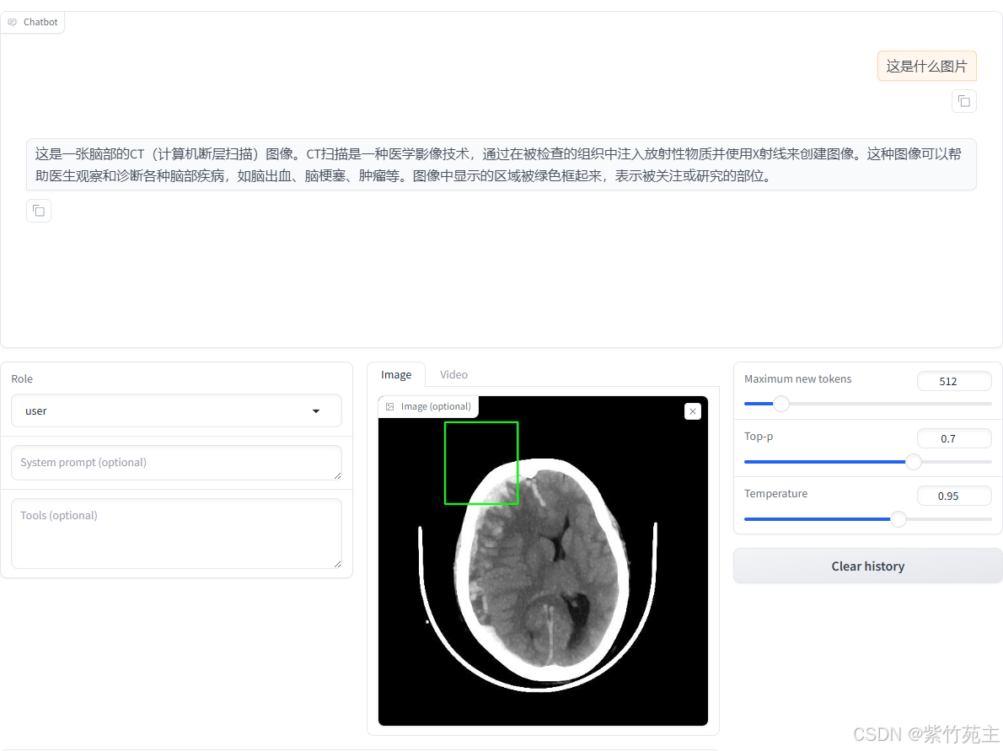Switch to the Video tab

click(x=453, y=375)
